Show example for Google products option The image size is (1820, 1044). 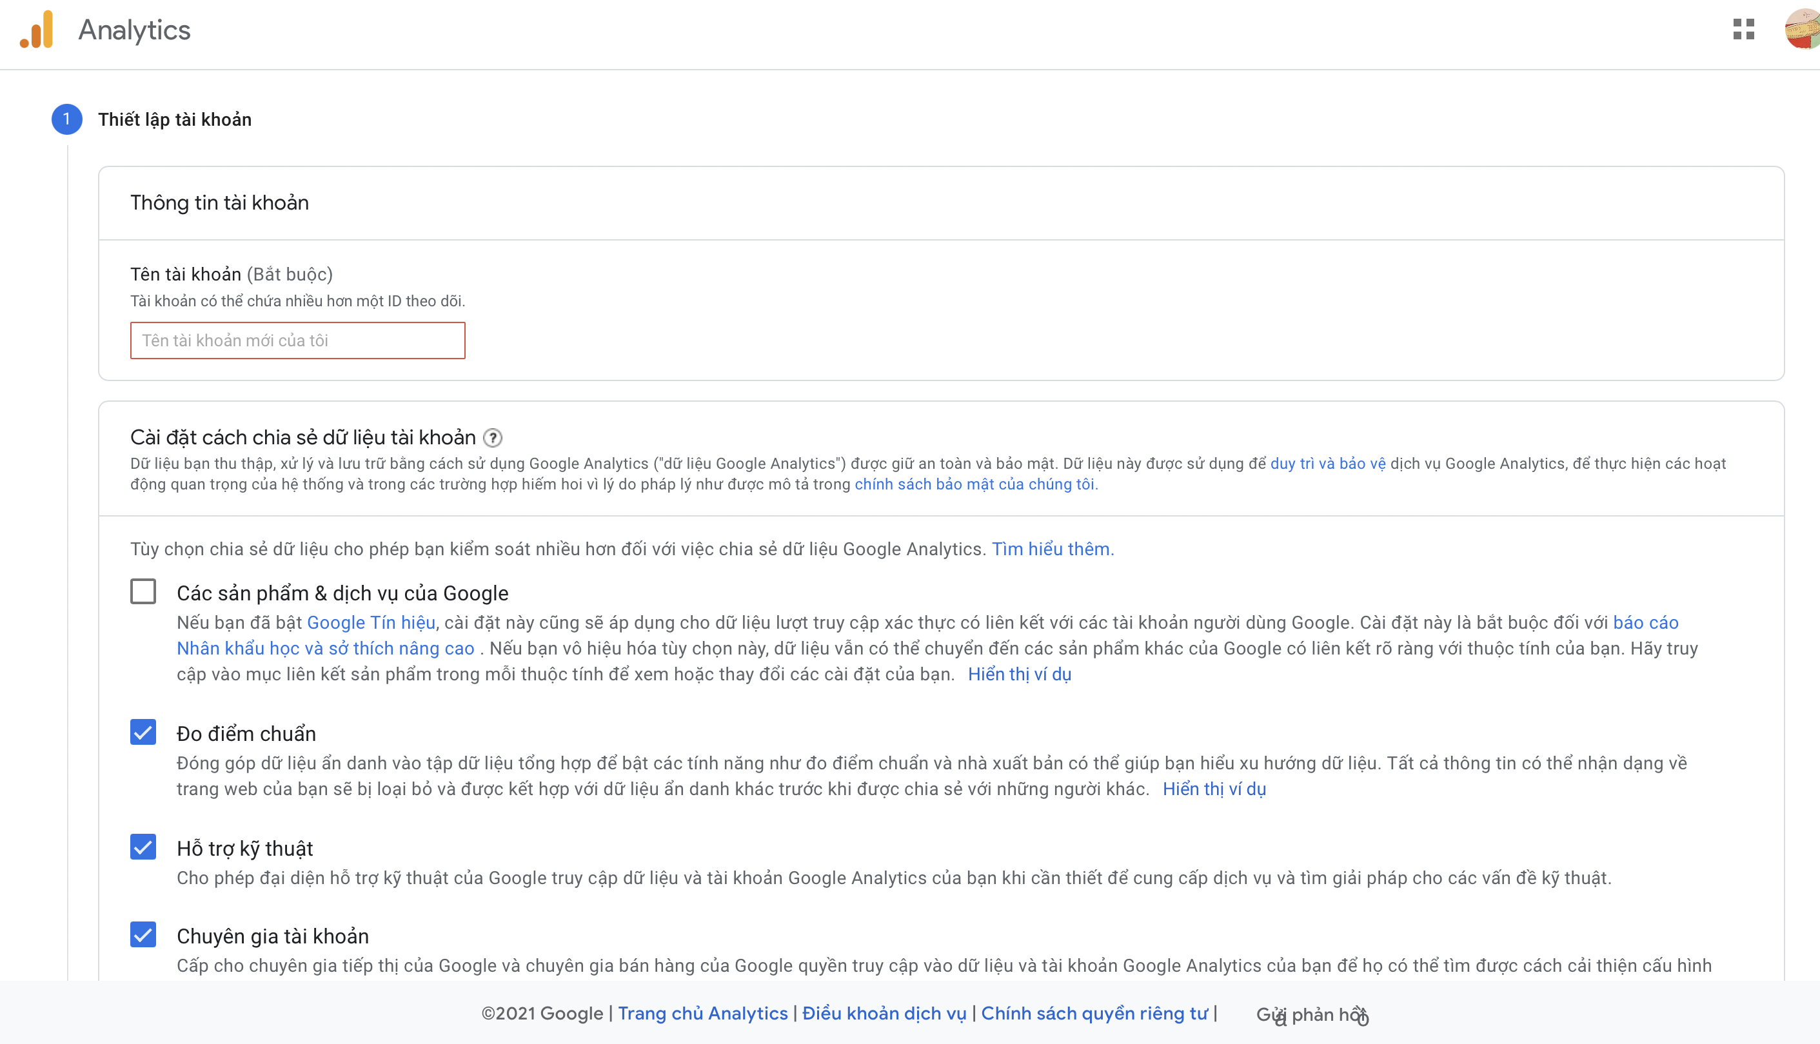point(1020,674)
